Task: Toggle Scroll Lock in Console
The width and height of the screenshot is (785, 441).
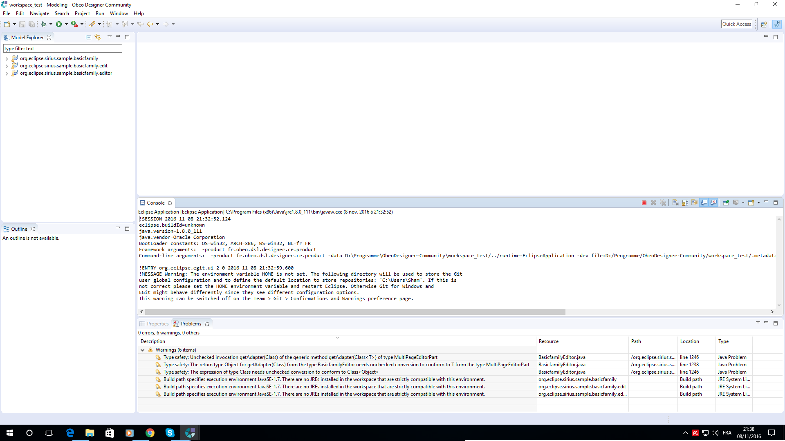Action: [x=685, y=203]
